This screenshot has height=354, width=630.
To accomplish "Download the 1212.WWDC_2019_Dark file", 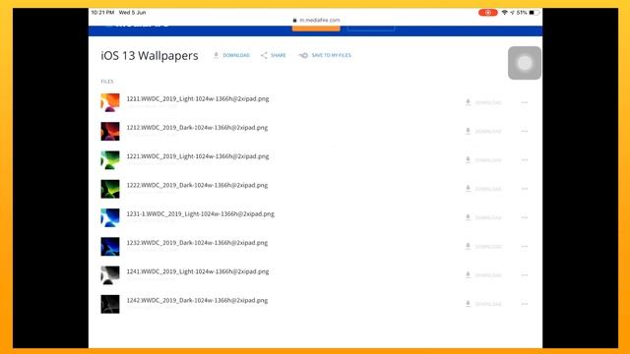I will pyautogui.click(x=483, y=131).
